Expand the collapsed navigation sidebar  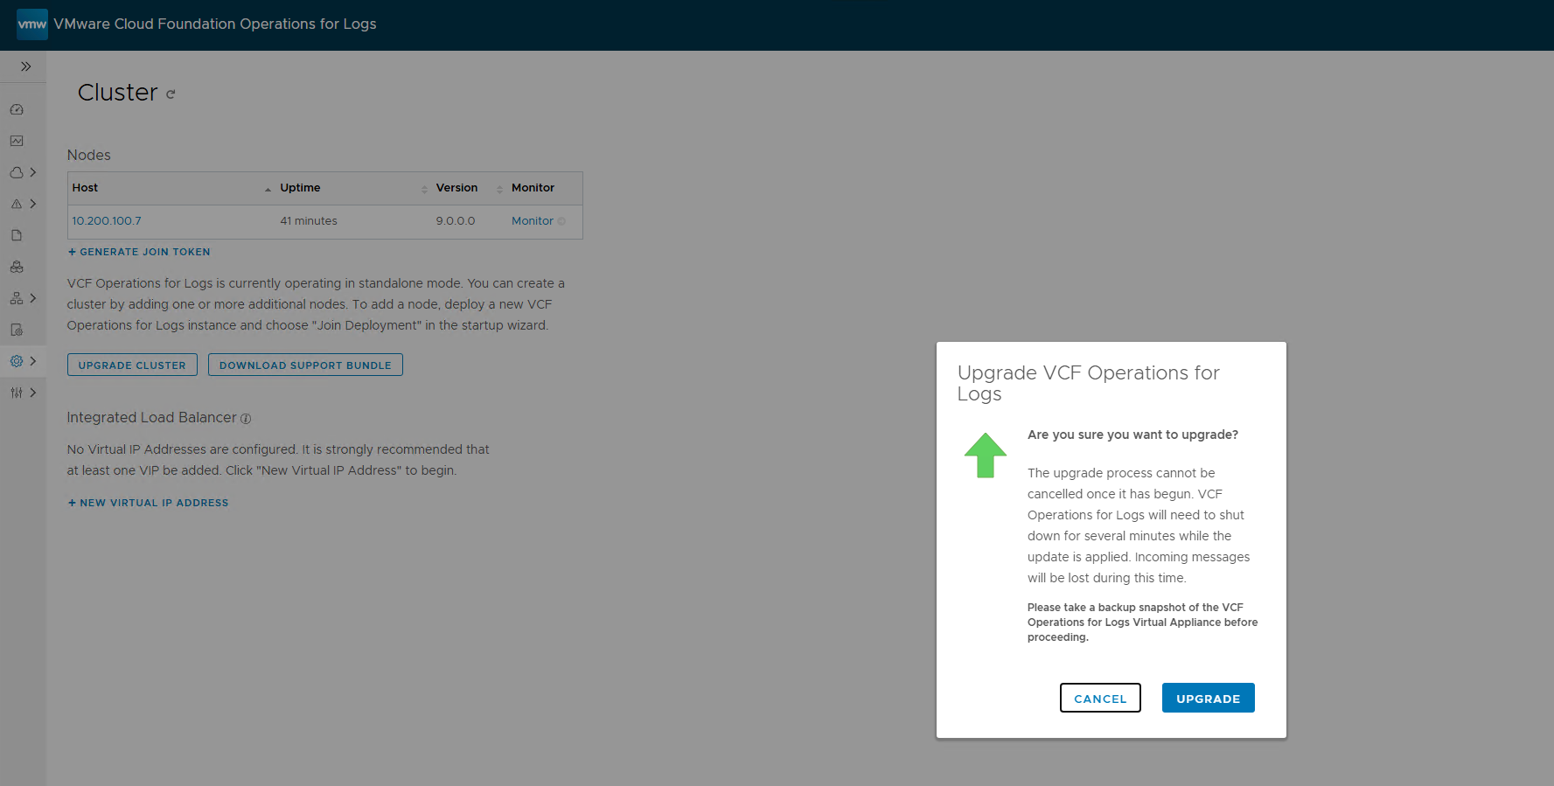[x=25, y=66]
